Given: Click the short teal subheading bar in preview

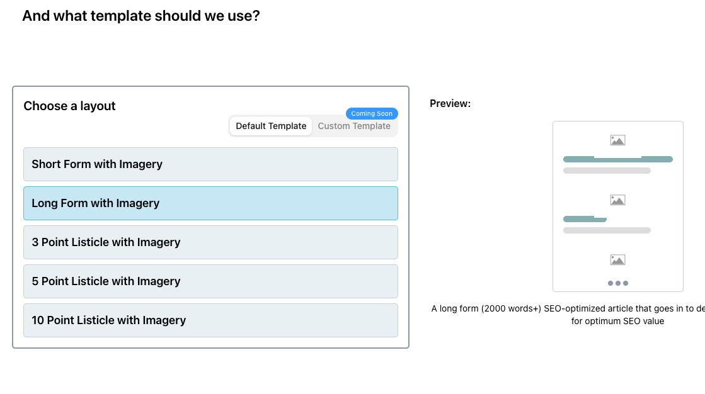Looking at the screenshot, I should click(x=584, y=219).
